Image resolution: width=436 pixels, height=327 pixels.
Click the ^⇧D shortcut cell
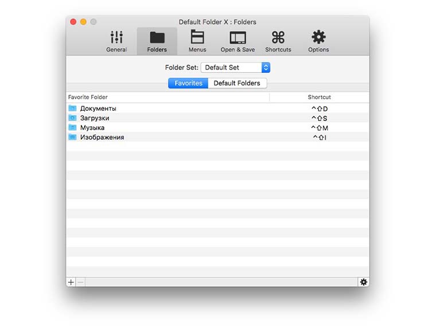(x=320, y=109)
